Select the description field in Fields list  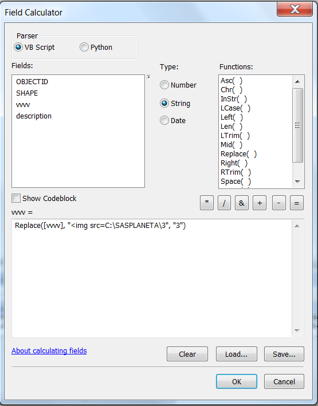click(34, 116)
